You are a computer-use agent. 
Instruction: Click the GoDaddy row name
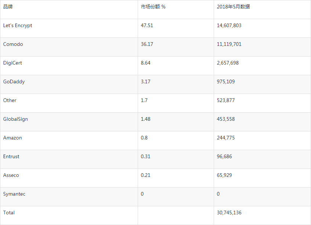tap(14, 82)
